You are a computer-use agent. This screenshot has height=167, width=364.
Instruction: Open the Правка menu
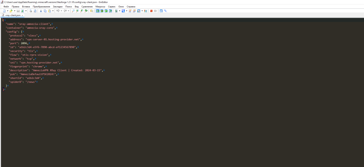point(16,7)
